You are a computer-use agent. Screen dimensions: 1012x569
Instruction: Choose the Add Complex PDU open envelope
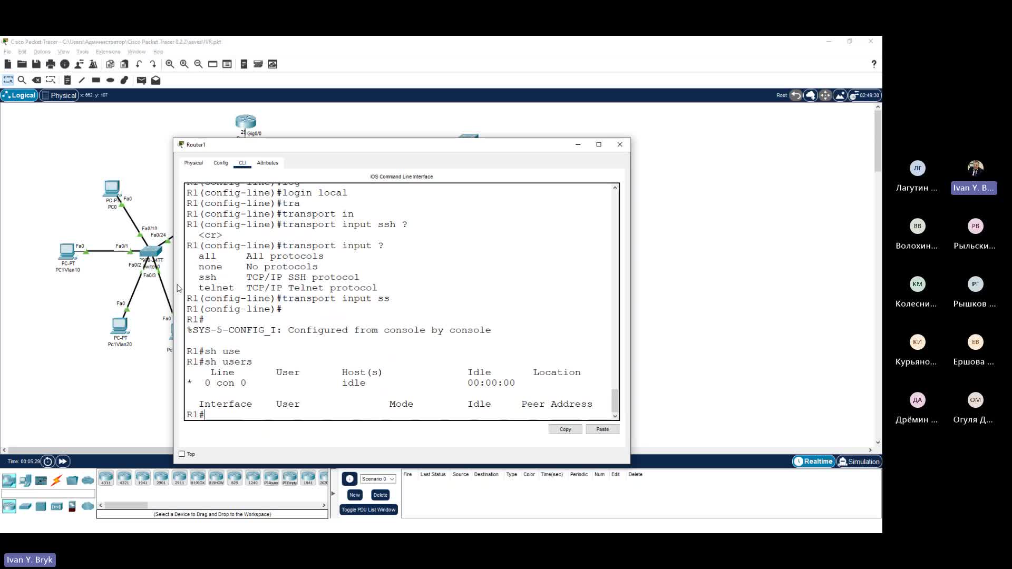pos(155,80)
